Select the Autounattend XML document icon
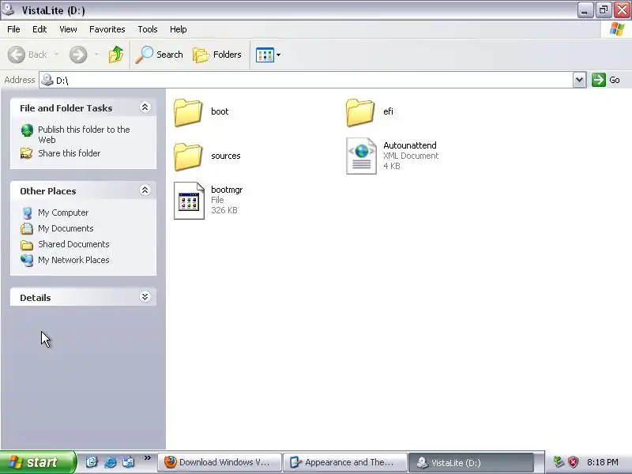The height and width of the screenshot is (474, 632). 361,156
